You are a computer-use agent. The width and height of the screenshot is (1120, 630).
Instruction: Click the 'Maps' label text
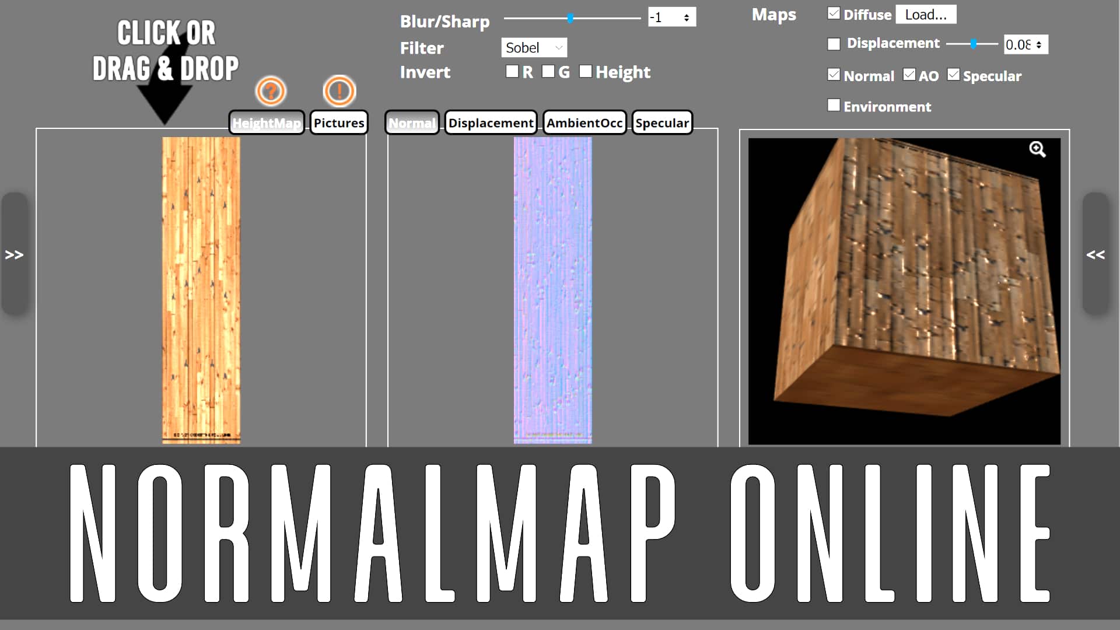773,15
